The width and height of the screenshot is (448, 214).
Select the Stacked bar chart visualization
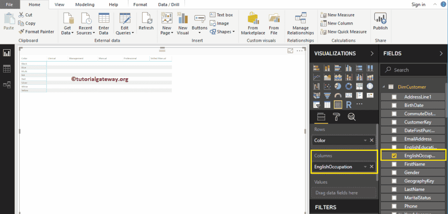point(316,68)
